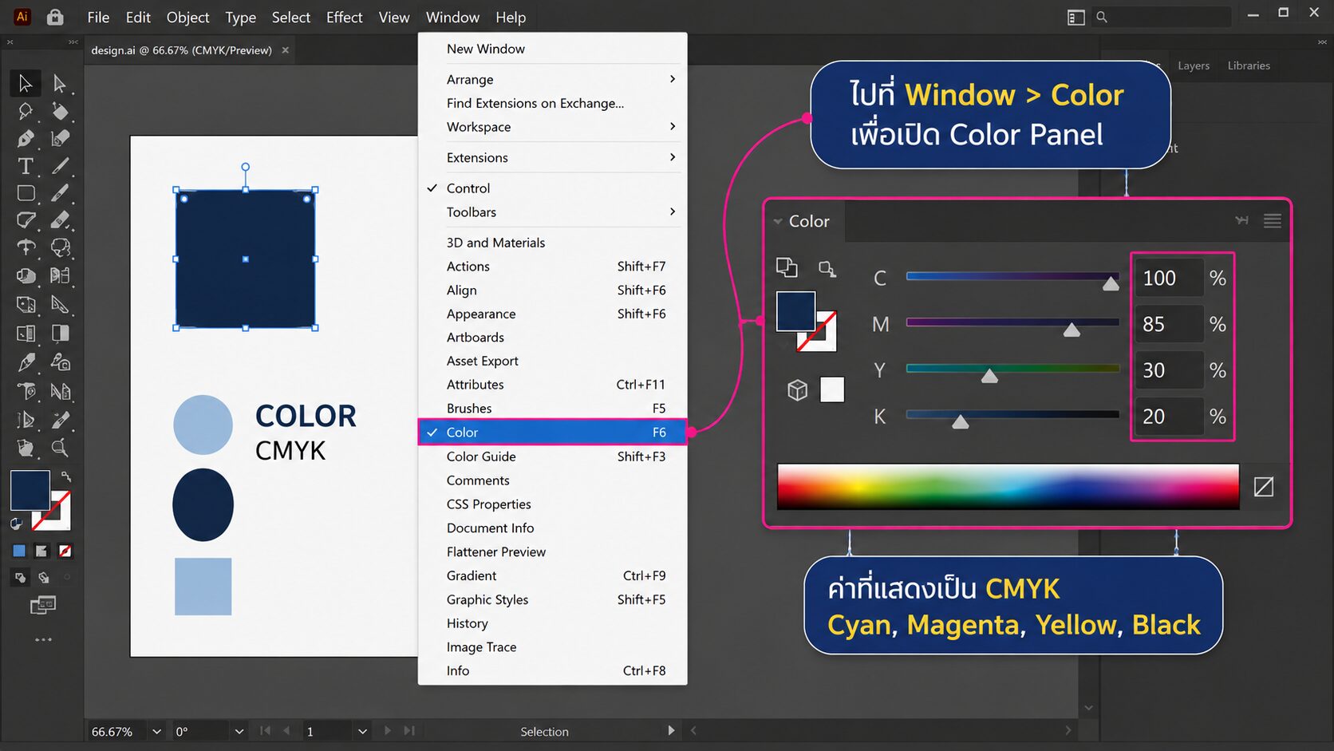Screen dimensions: 1334x751
Task: Enable Draw Normal mode
Action: pyautogui.click(x=20, y=577)
